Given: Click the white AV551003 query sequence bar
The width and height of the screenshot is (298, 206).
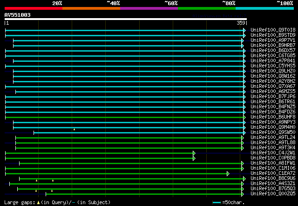Looking at the screenshot, I should pyautogui.click(x=126, y=19).
